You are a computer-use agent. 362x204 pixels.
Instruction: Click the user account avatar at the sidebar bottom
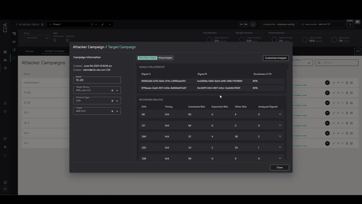[x=5, y=189]
